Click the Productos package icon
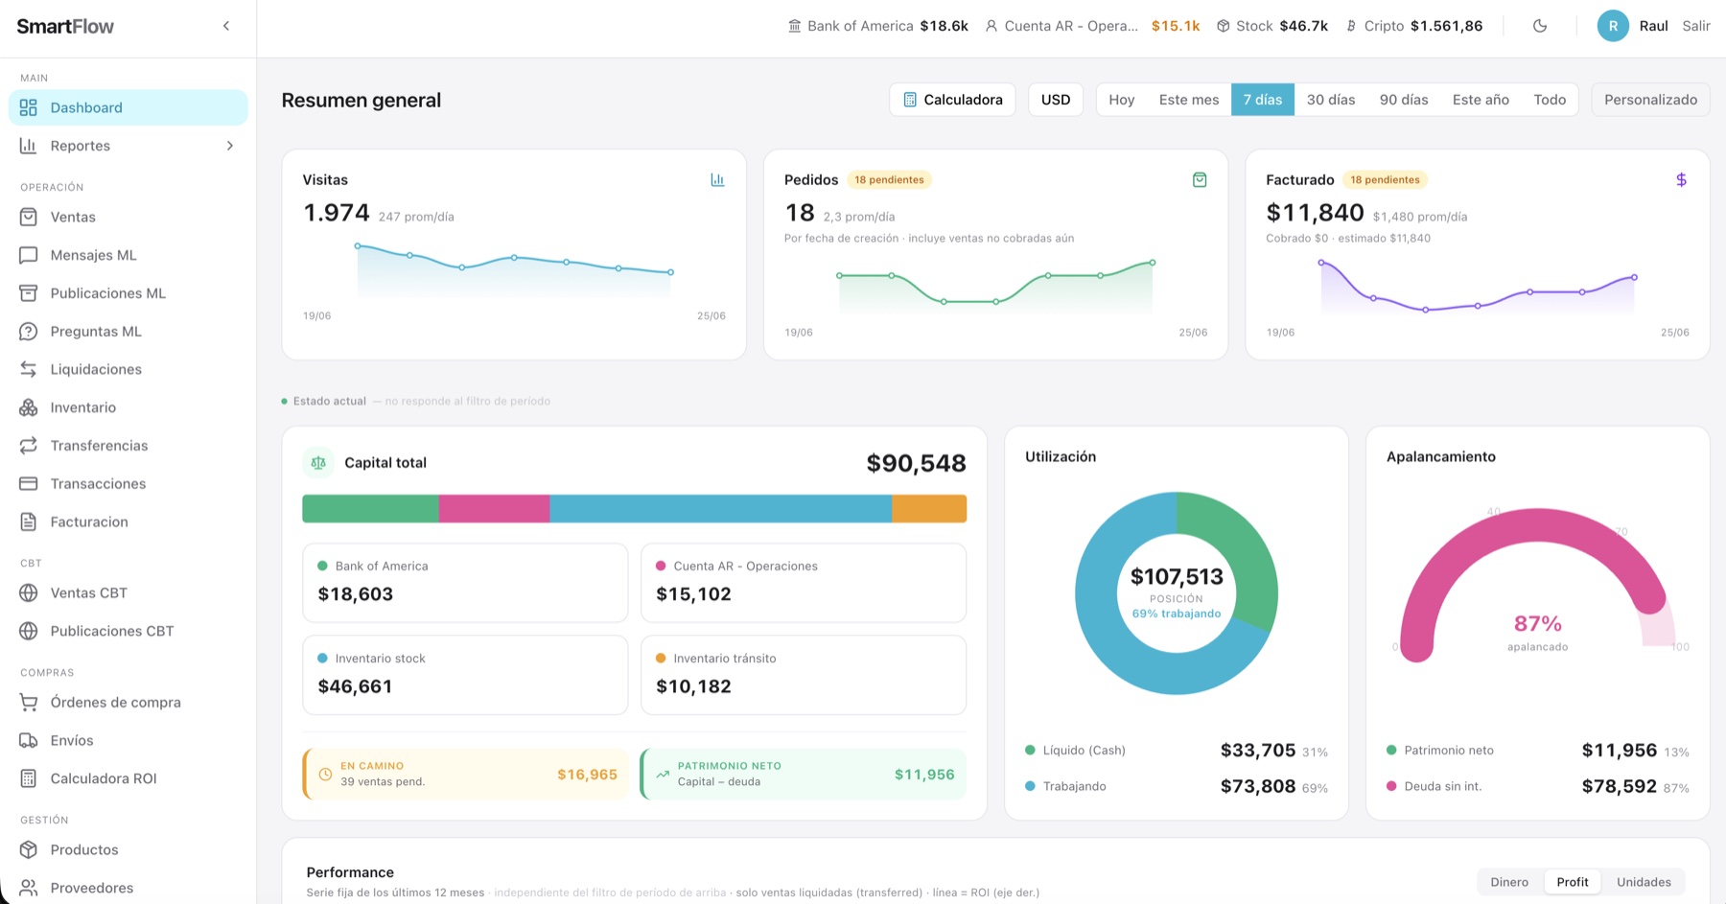Viewport: 1726px width, 904px height. point(29,849)
